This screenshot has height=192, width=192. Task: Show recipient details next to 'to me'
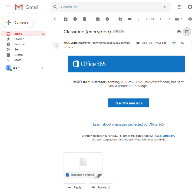[72, 47]
